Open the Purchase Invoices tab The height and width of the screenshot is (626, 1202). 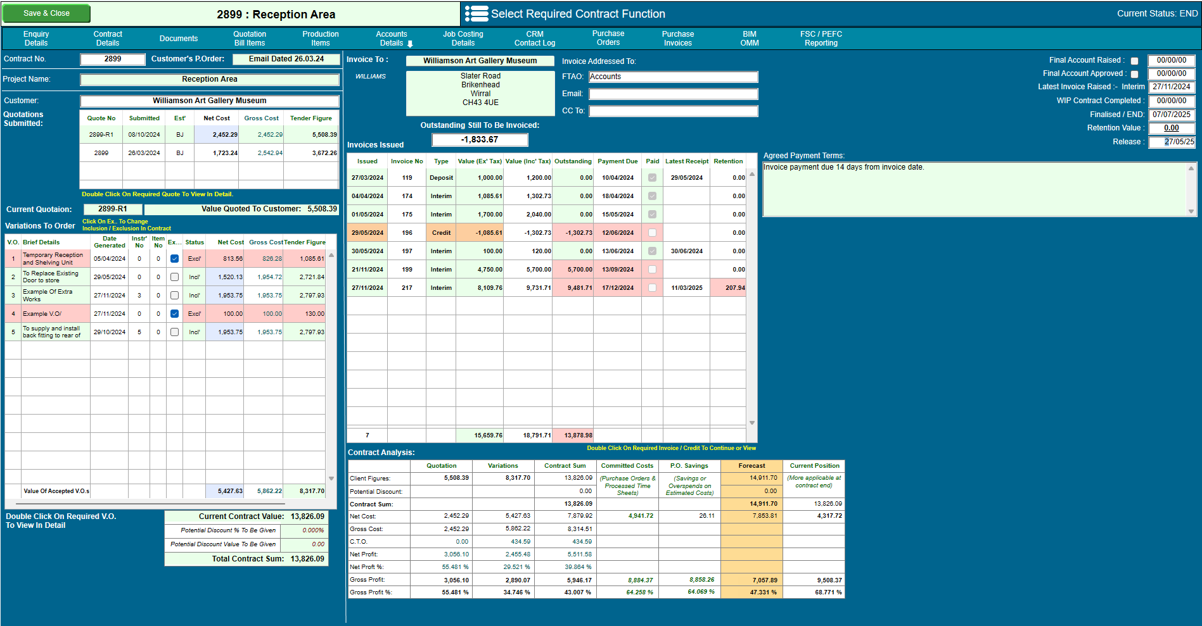[x=678, y=39]
